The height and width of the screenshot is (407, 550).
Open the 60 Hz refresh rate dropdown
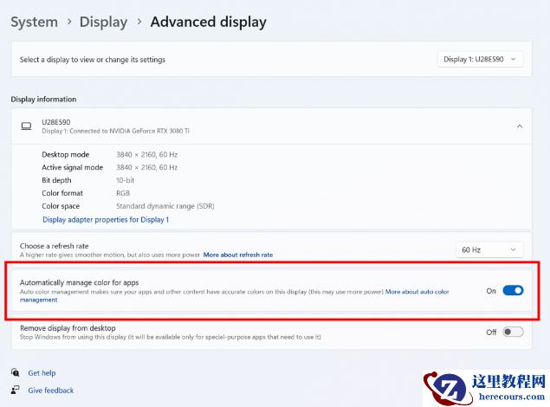[489, 250]
